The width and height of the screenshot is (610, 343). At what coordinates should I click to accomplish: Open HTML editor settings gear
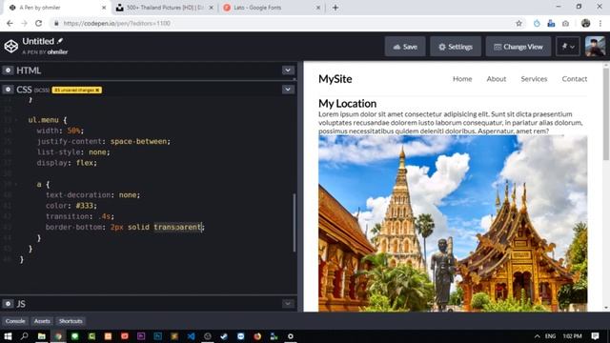[x=8, y=71]
